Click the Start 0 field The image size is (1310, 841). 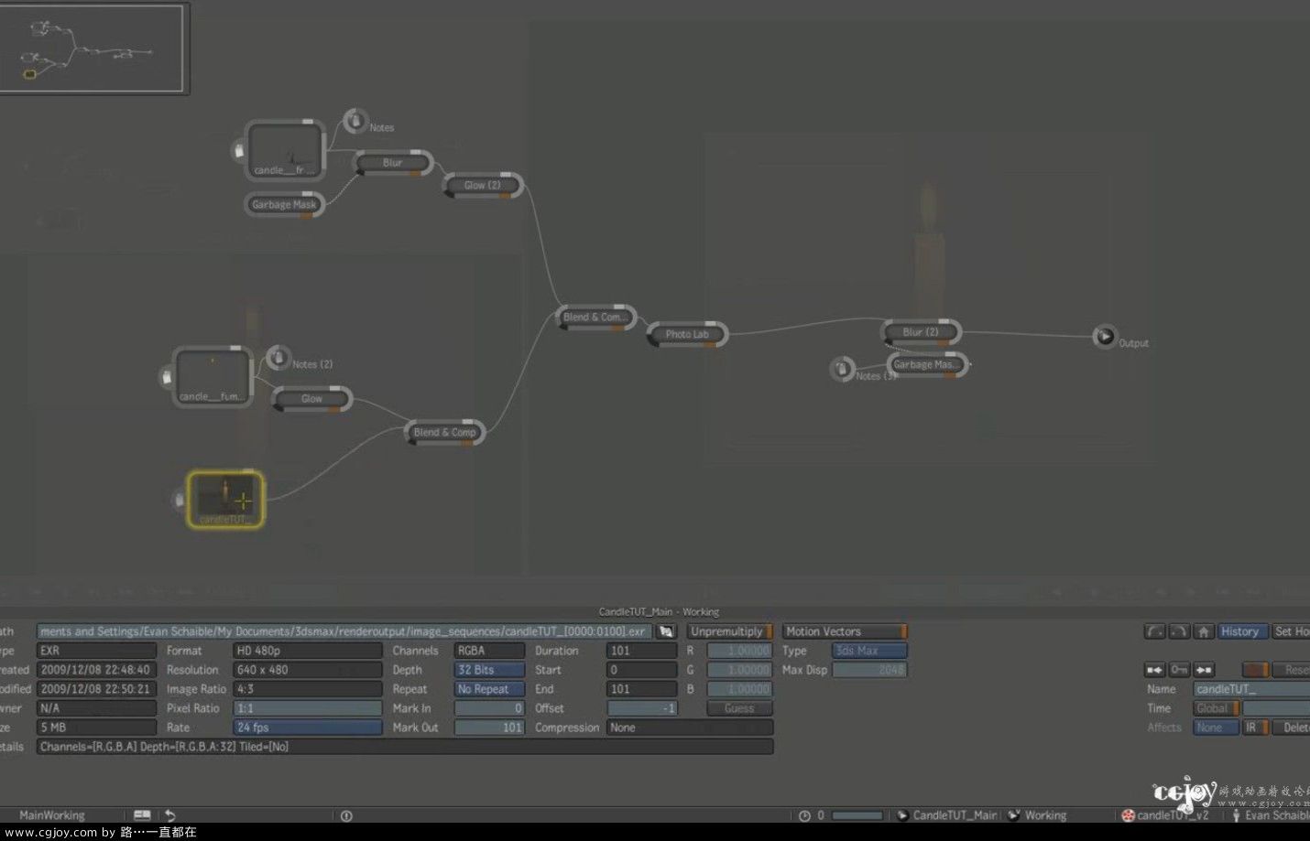(x=642, y=670)
